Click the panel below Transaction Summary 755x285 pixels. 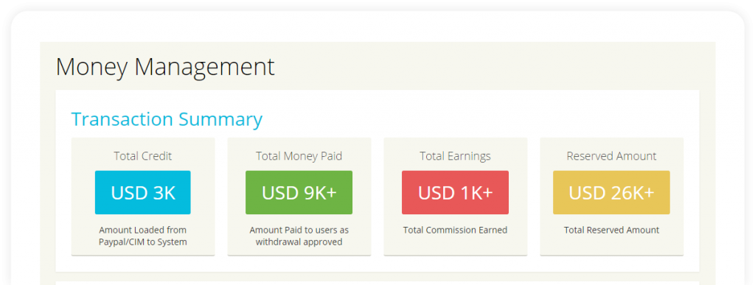coord(377,283)
